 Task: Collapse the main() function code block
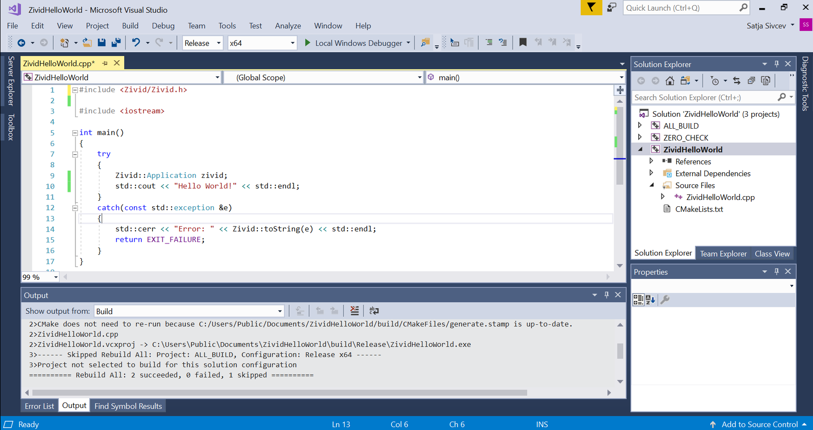pyautogui.click(x=75, y=133)
